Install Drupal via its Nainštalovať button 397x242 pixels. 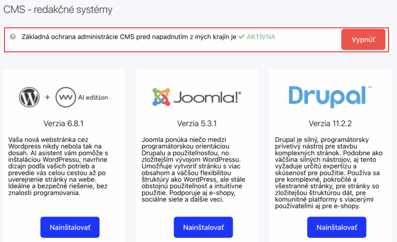point(337,227)
